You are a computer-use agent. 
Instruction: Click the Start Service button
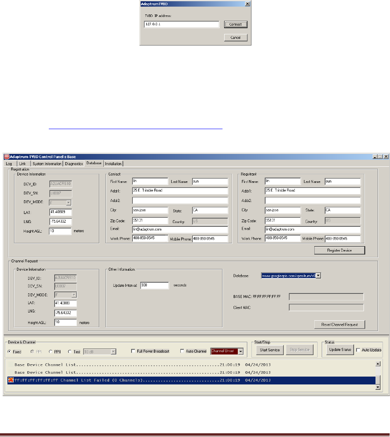pos(270,350)
